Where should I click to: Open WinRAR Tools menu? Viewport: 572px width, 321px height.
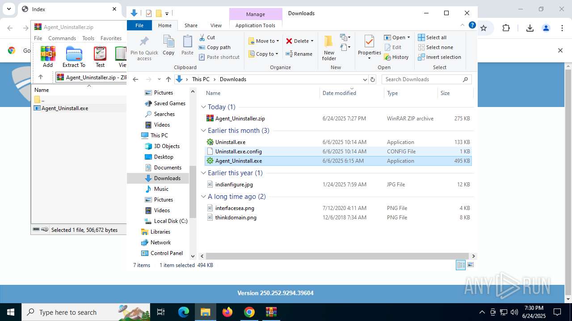[88, 38]
